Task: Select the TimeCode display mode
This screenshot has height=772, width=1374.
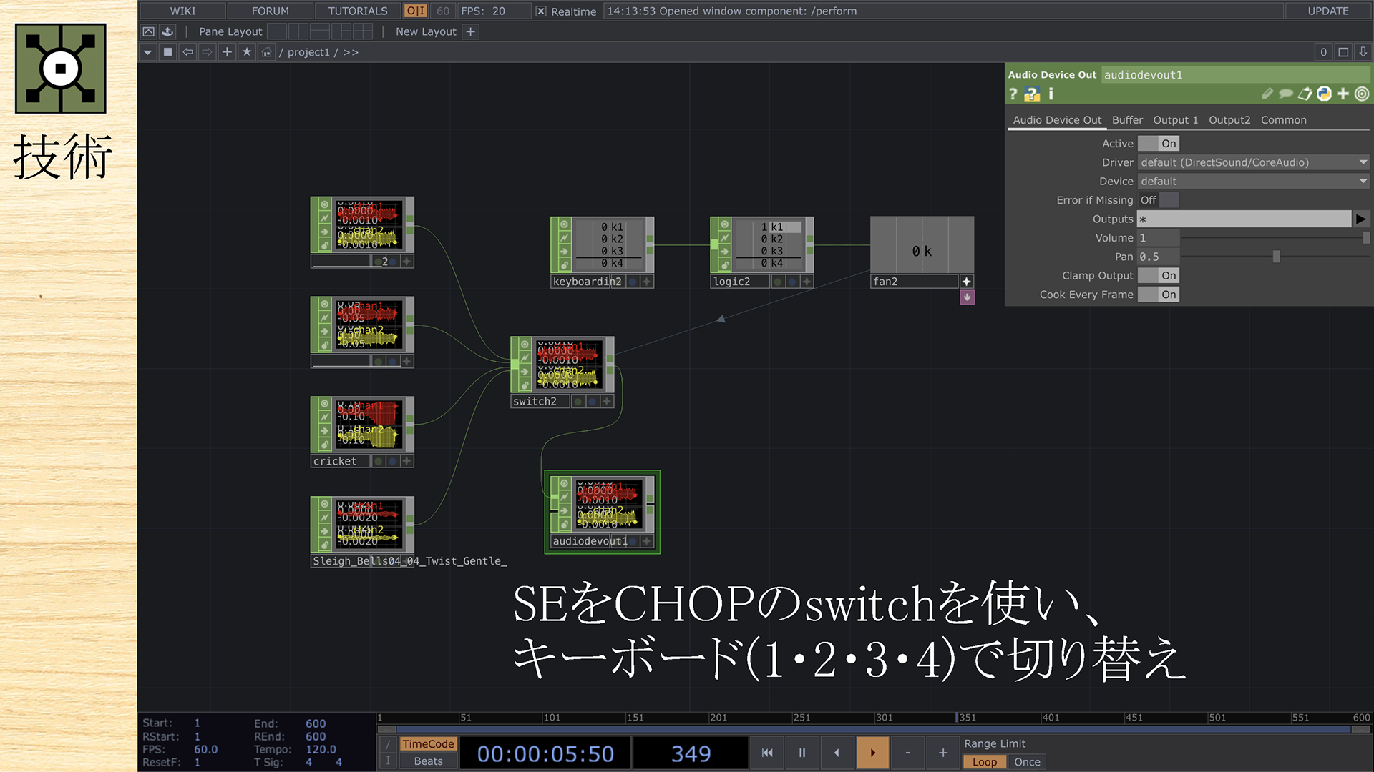Action: point(428,744)
